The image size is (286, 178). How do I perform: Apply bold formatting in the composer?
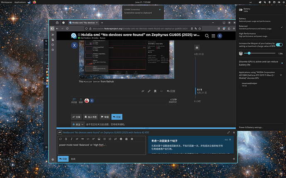click(x=66, y=139)
